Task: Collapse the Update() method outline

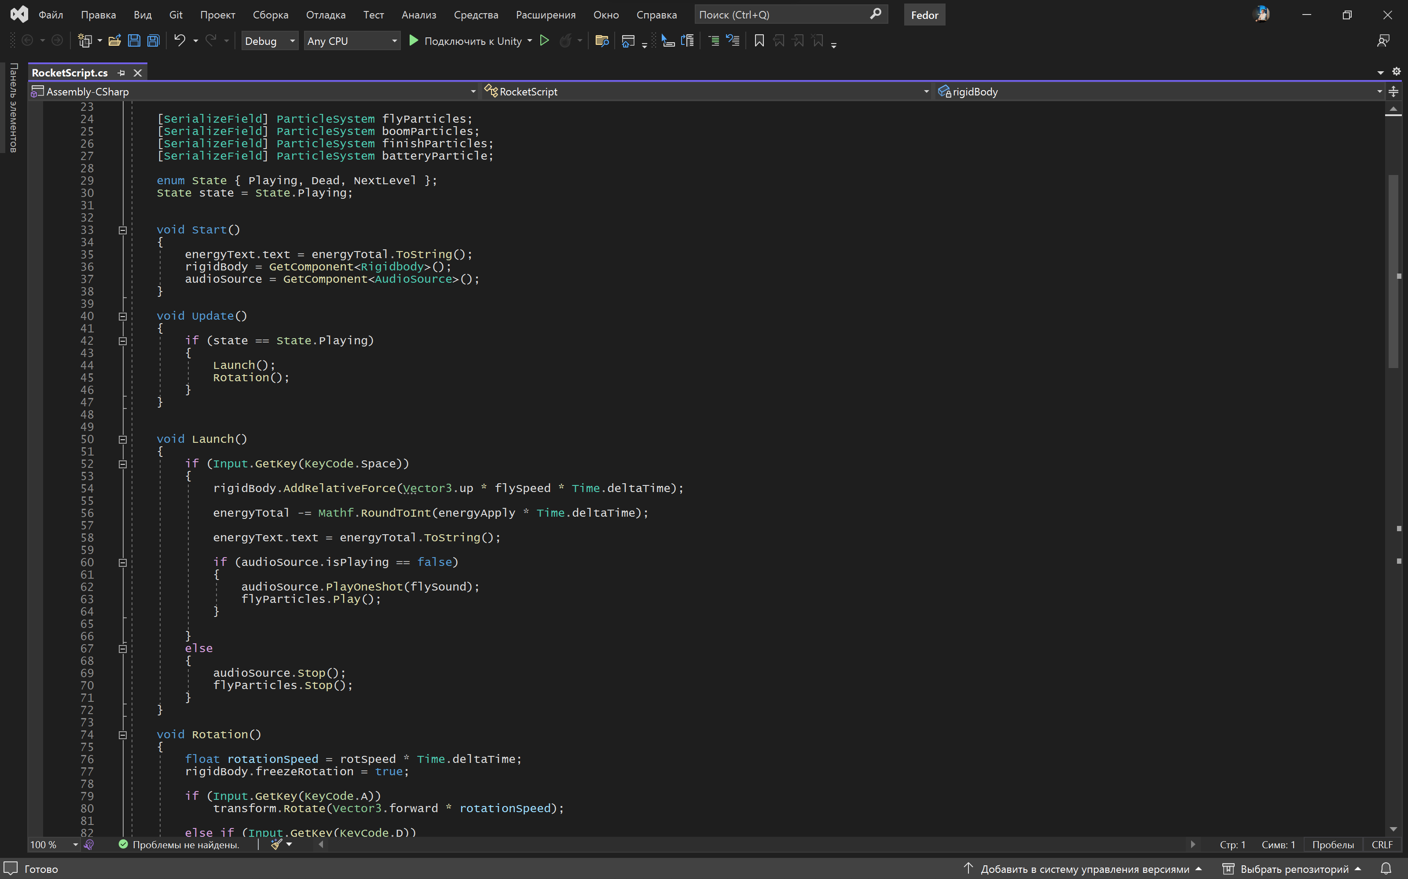Action: coord(123,316)
